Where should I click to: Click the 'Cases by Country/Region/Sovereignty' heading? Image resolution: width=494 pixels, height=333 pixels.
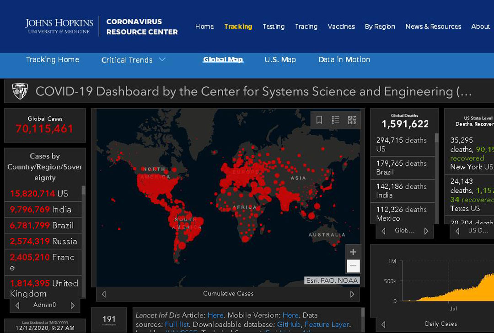(x=45, y=167)
